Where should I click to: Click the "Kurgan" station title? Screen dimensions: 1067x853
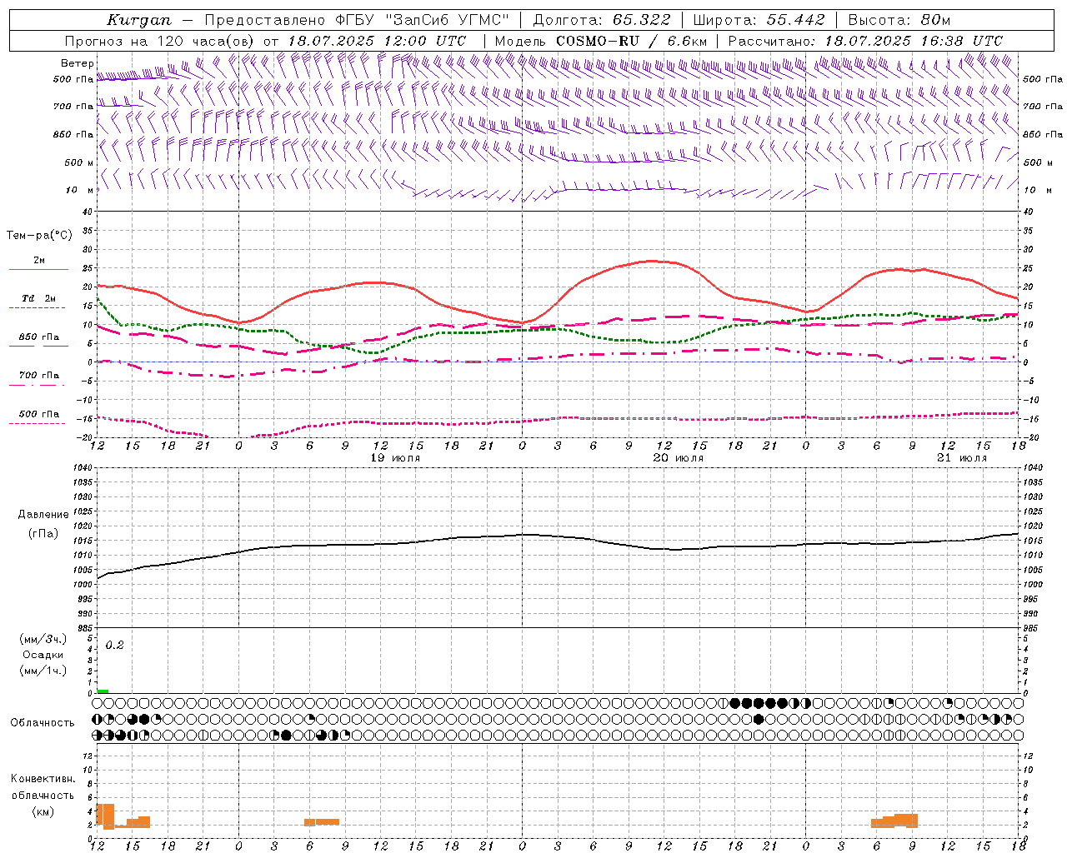139,20
